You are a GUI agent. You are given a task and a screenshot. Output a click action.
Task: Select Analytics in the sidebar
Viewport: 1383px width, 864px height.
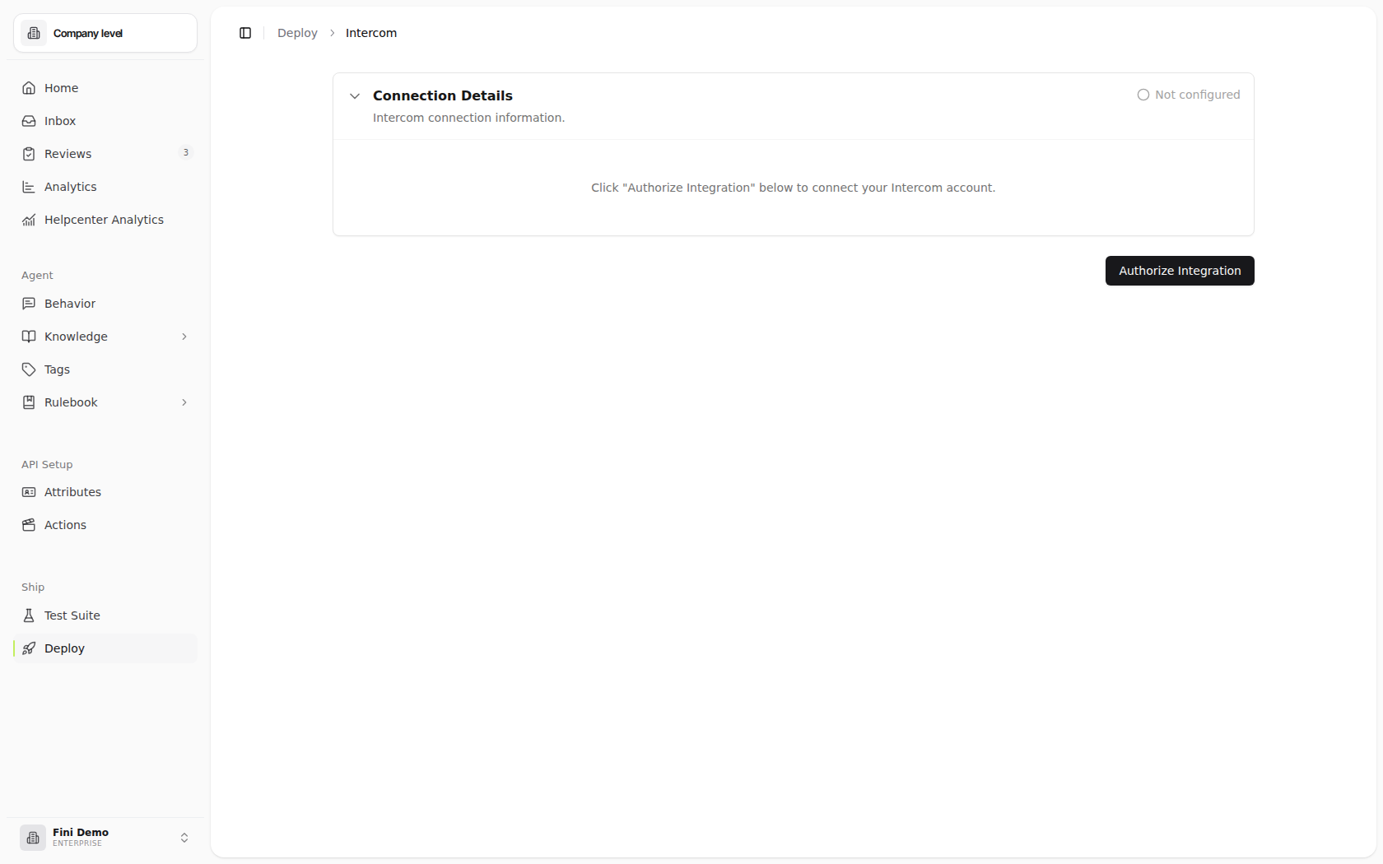click(x=105, y=187)
